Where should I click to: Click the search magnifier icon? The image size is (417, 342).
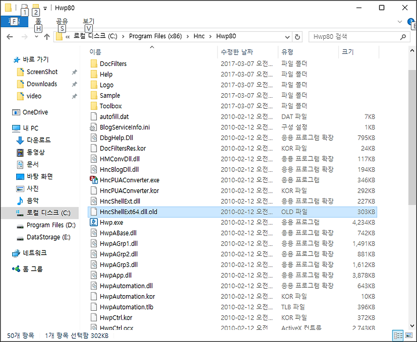pyautogui.click(x=403, y=36)
